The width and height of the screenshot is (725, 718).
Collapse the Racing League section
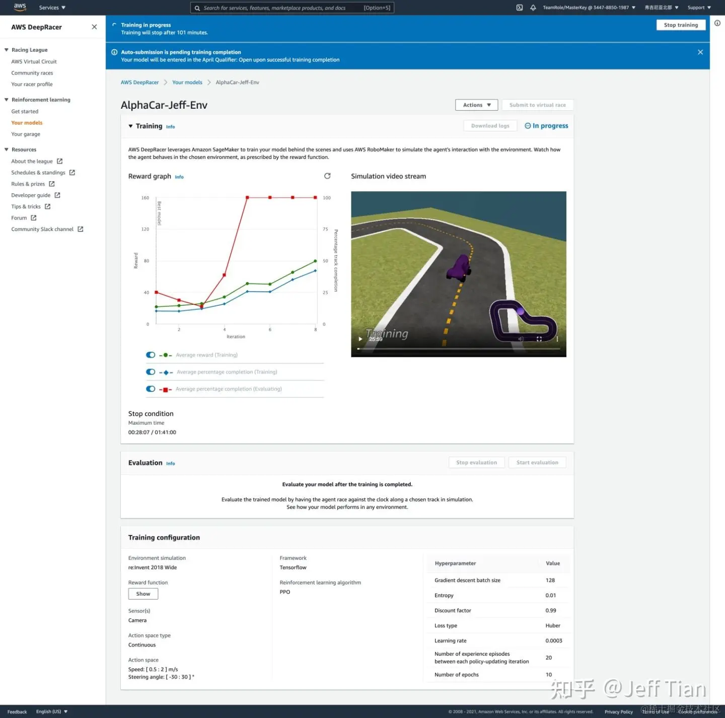(x=7, y=50)
